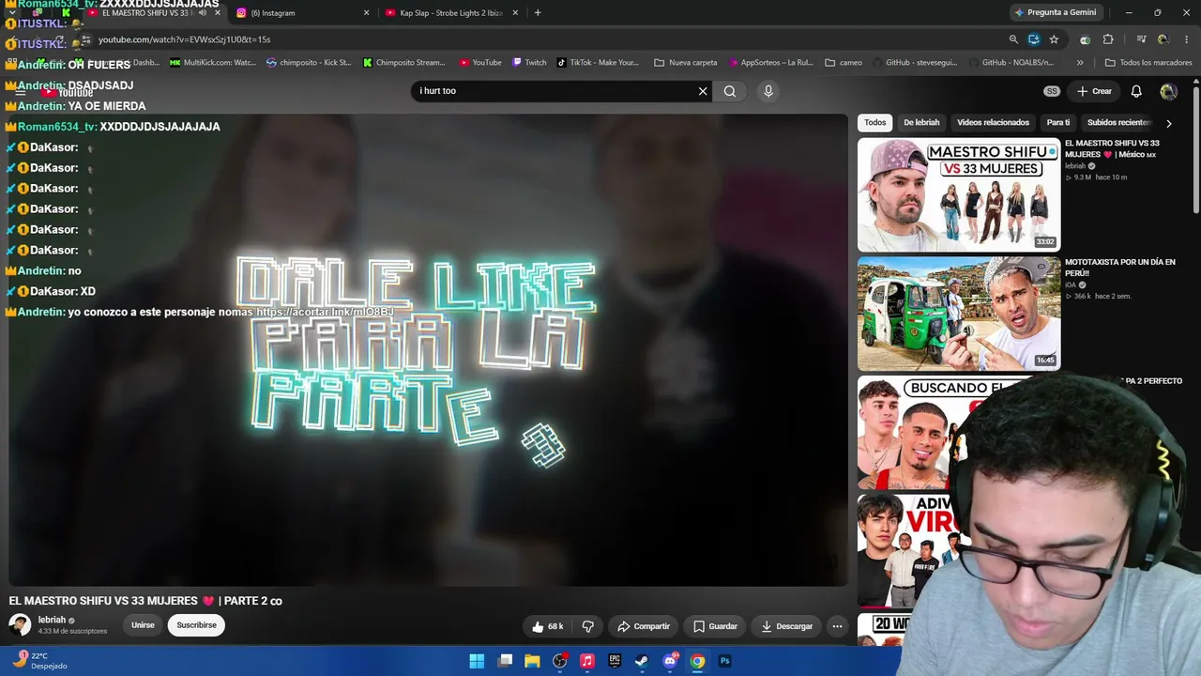Save video with Guardar button
This screenshot has height=676, width=1201.
[715, 626]
